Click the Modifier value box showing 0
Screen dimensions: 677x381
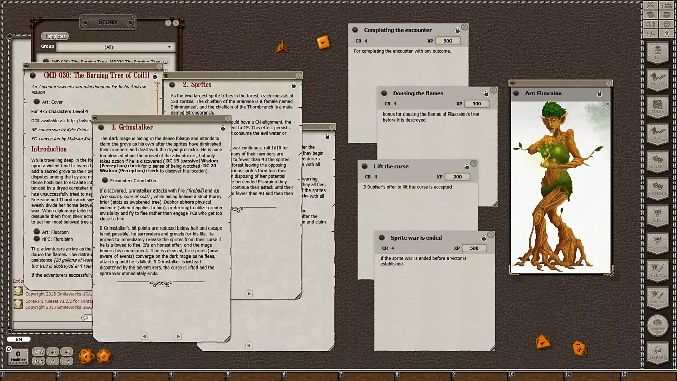(x=18, y=356)
